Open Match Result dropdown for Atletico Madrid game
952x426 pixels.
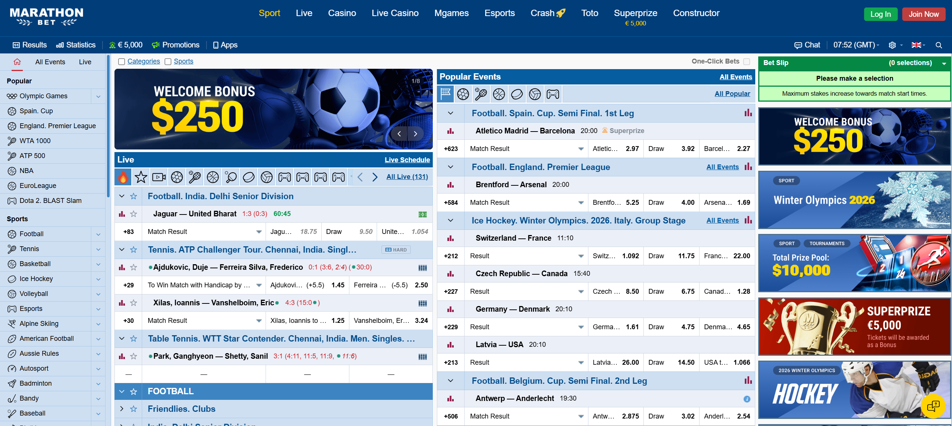pyautogui.click(x=581, y=149)
